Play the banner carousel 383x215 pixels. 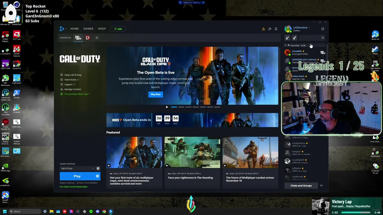[x=167, y=107]
